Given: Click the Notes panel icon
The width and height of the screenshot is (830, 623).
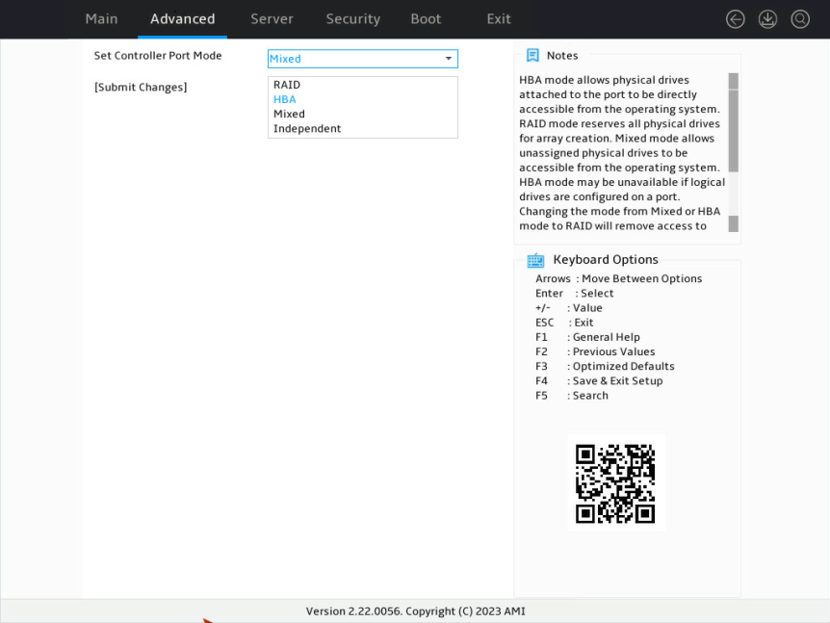Looking at the screenshot, I should pyautogui.click(x=532, y=55).
